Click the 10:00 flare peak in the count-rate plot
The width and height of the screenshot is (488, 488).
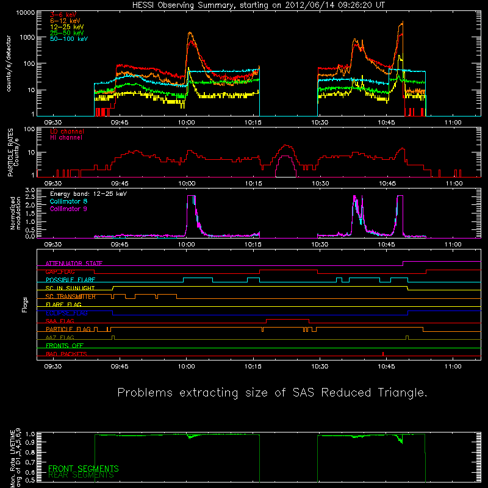coord(190,34)
